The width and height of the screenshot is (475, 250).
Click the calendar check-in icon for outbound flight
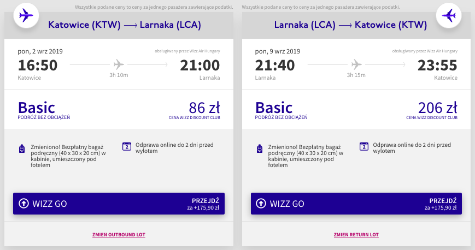click(x=127, y=146)
